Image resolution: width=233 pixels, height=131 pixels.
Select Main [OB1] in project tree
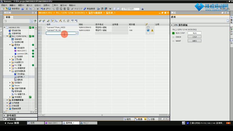[x=22, y=51]
